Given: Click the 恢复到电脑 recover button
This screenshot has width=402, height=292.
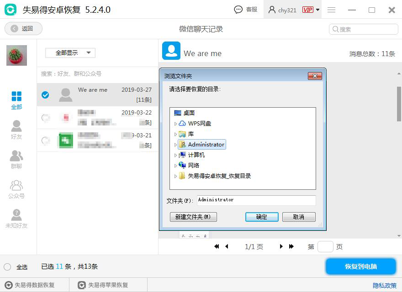Looking at the screenshot, I should click(360, 266).
